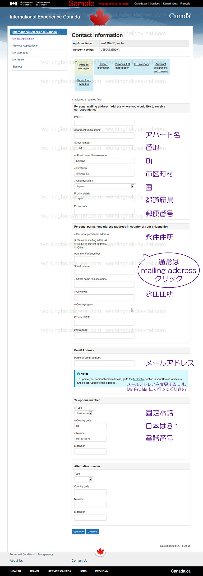Click the info icon beside Note
Image resolution: width=203 pixels, height=576 pixels.
(78, 374)
